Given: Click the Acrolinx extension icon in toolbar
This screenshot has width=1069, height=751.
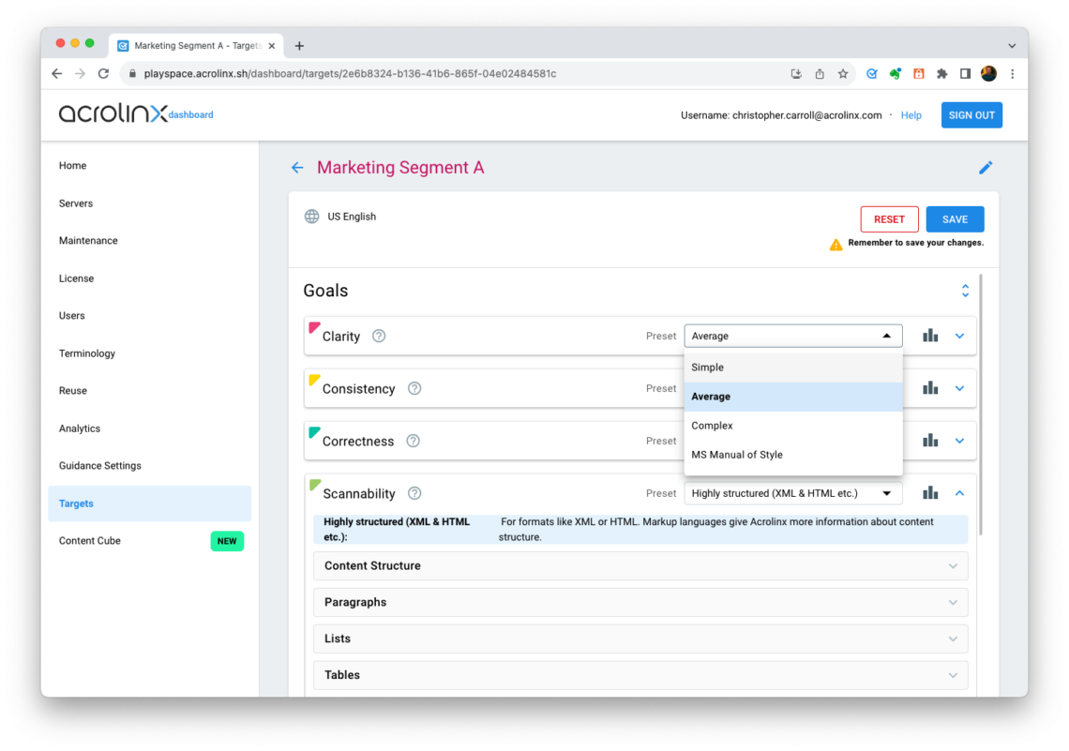Looking at the screenshot, I should point(872,74).
